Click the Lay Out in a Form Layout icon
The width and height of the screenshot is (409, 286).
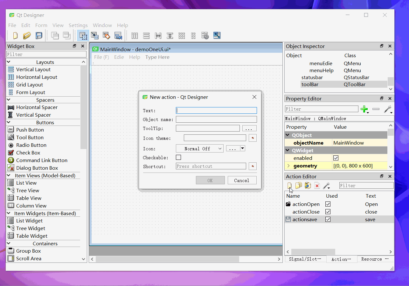[x=193, y=36]
